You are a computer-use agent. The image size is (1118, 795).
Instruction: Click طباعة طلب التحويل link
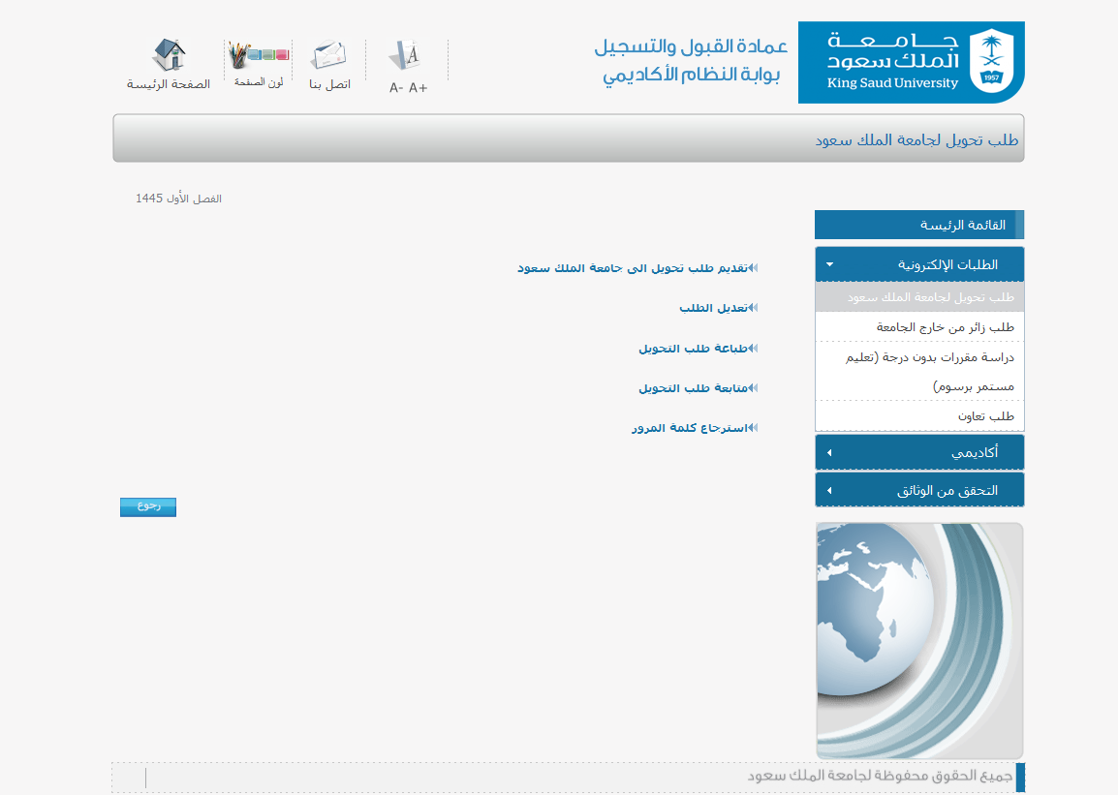(692, 348)
